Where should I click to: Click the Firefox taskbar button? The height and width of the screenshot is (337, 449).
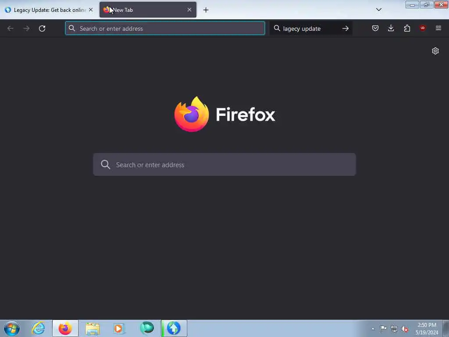point(65,328)
